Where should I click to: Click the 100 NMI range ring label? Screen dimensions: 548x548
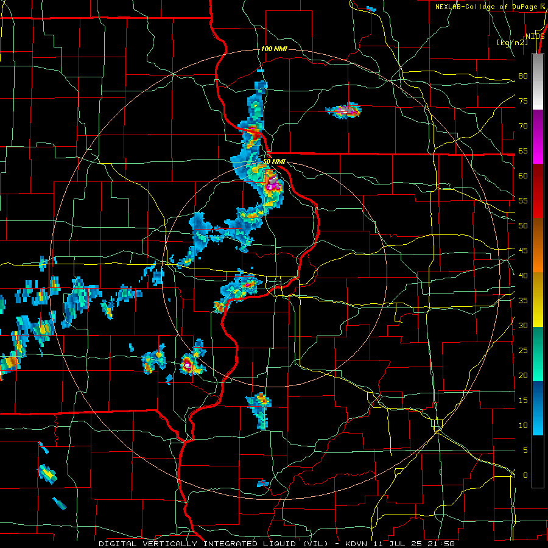click(x=274, y=49)
